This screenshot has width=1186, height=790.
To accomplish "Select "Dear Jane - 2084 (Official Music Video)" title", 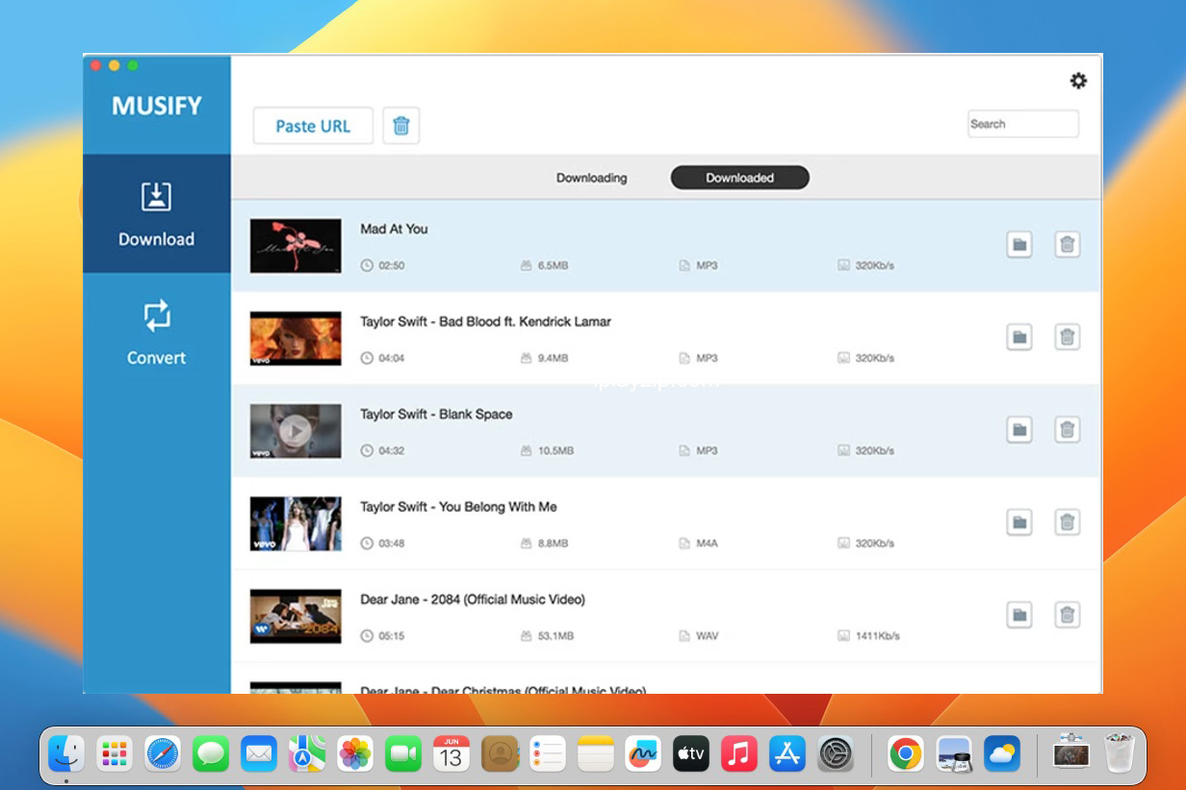I will click(473, 599).
